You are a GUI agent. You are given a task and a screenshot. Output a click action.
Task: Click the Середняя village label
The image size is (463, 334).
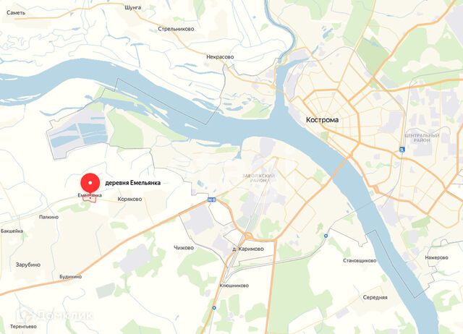(375, 297)
